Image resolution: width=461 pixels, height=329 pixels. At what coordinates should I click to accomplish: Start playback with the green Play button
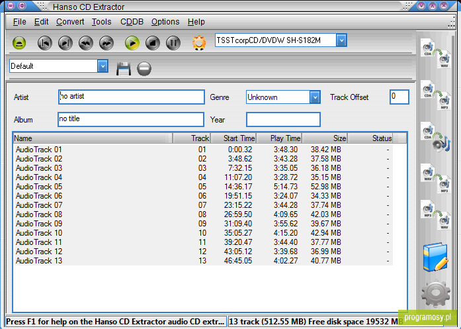pos(132,43)
